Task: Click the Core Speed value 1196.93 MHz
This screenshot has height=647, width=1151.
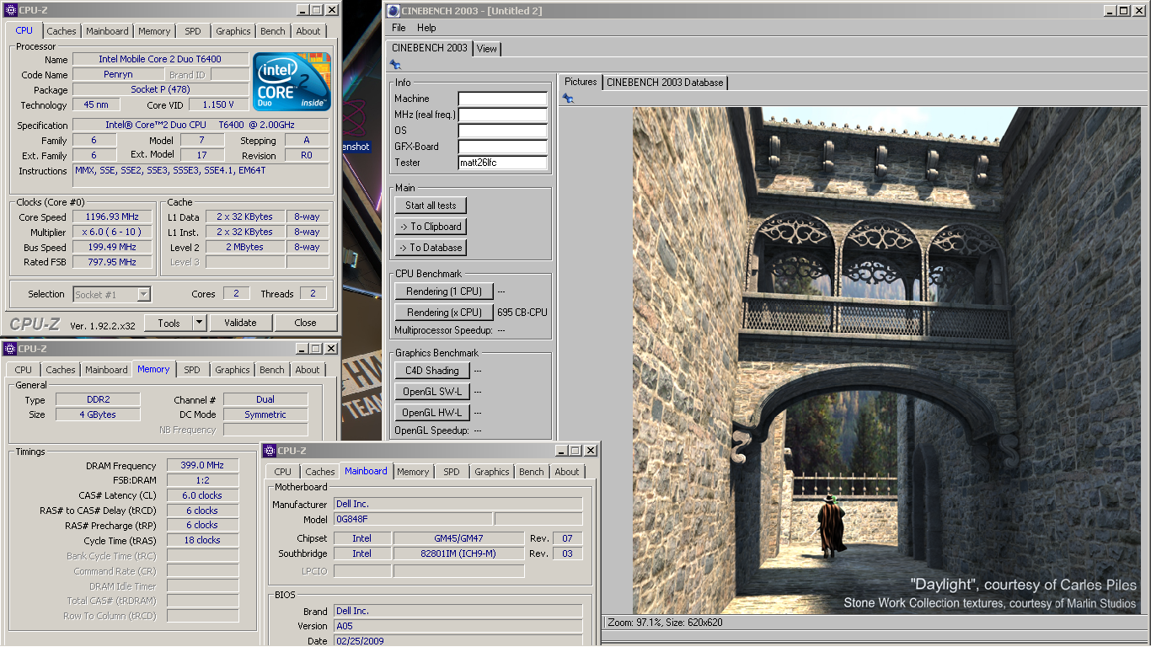Action: pyautogui.click(x=112, y=217)
